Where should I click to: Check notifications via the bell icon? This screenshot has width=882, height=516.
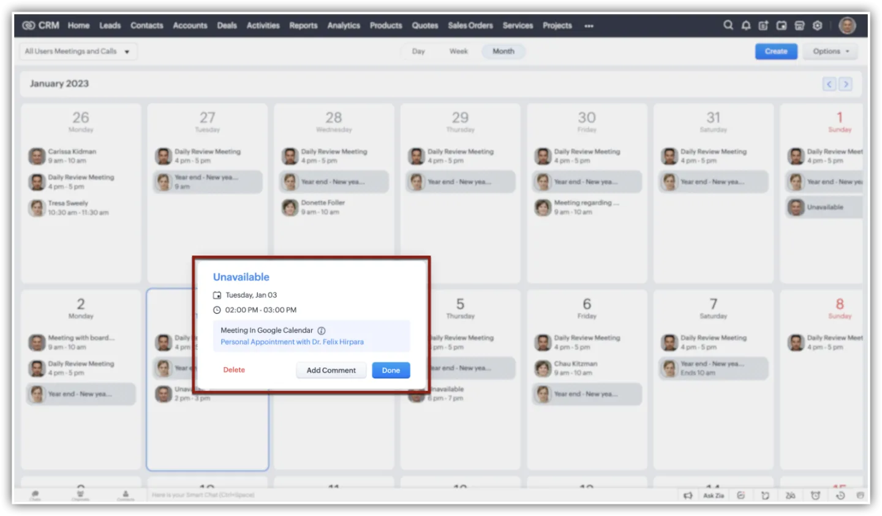point(745,26)
